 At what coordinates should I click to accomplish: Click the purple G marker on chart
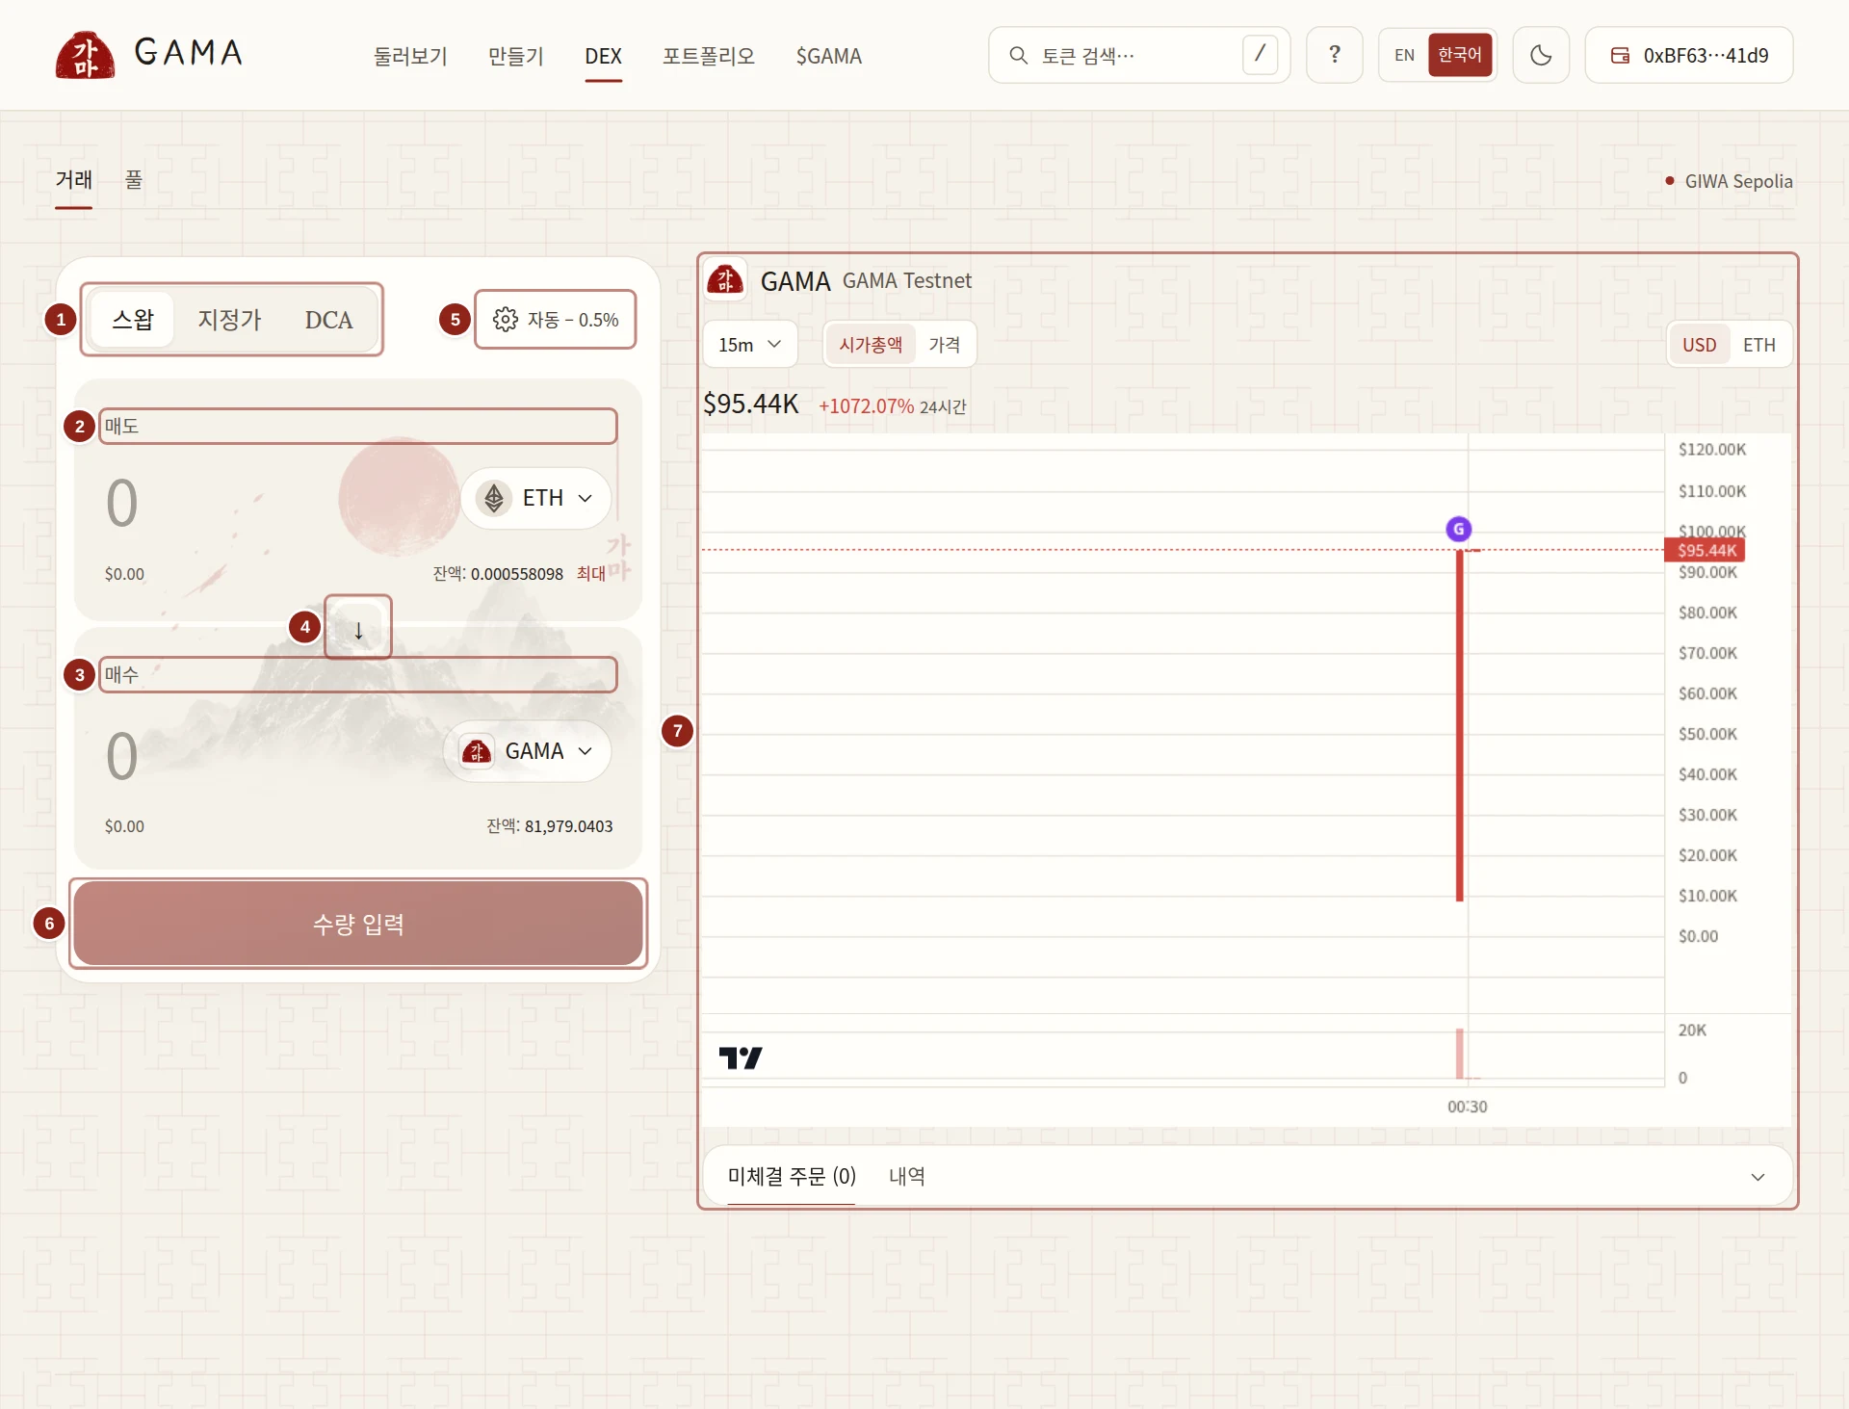click(1458, 529)
